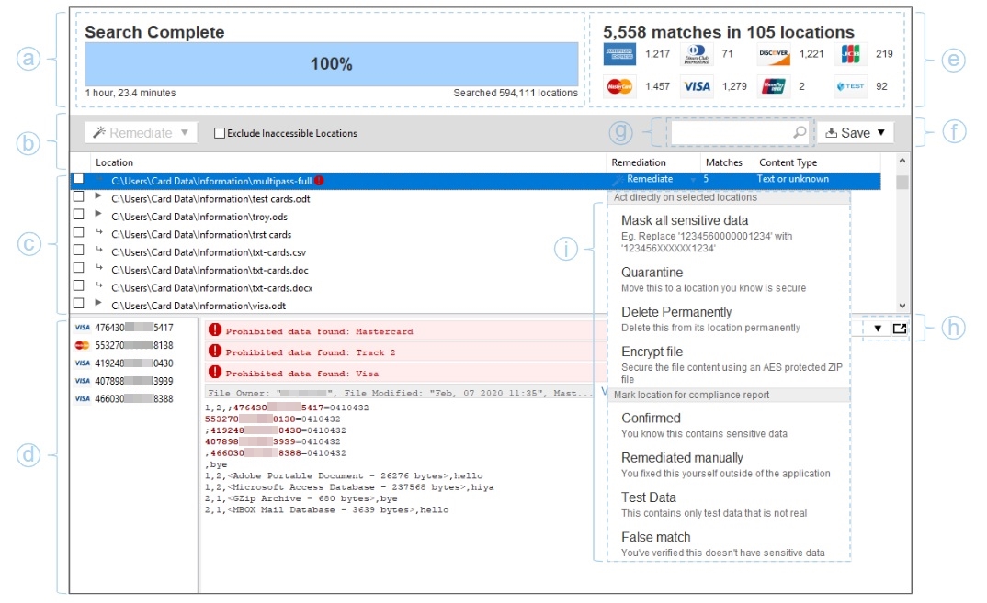Expand the troy.ods location row
This screenshot has width=987, height=603.
[x=98, y=215]
